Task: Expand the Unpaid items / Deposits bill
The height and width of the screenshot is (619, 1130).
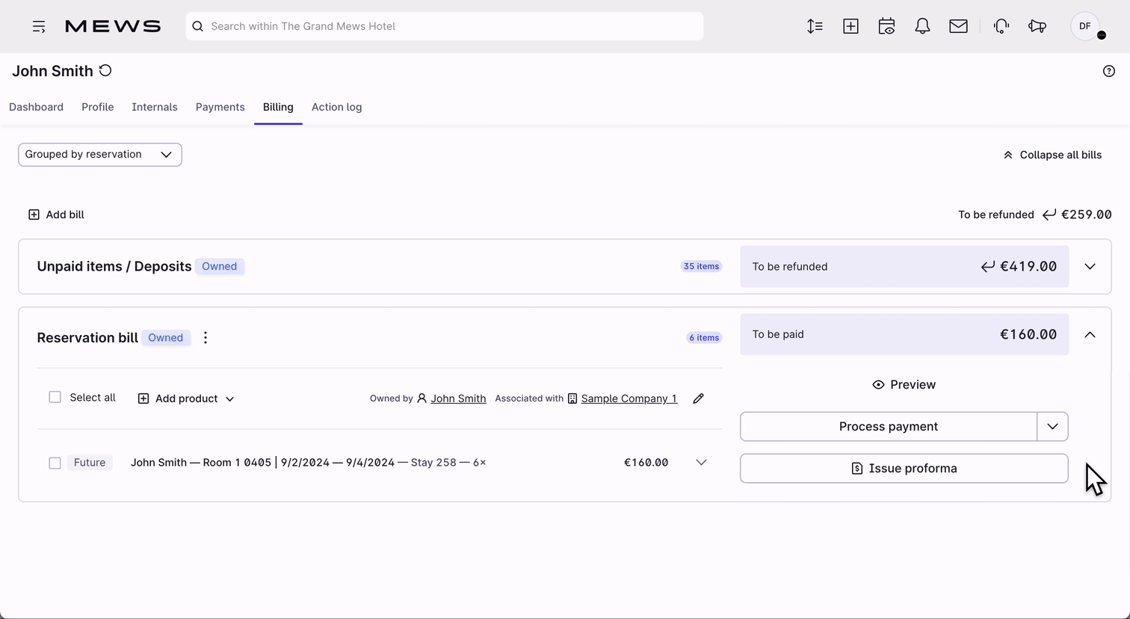Action: 1090,266
